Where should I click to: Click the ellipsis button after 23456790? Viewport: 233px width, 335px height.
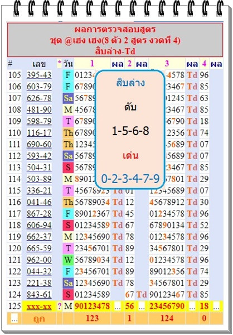point(192,307)
